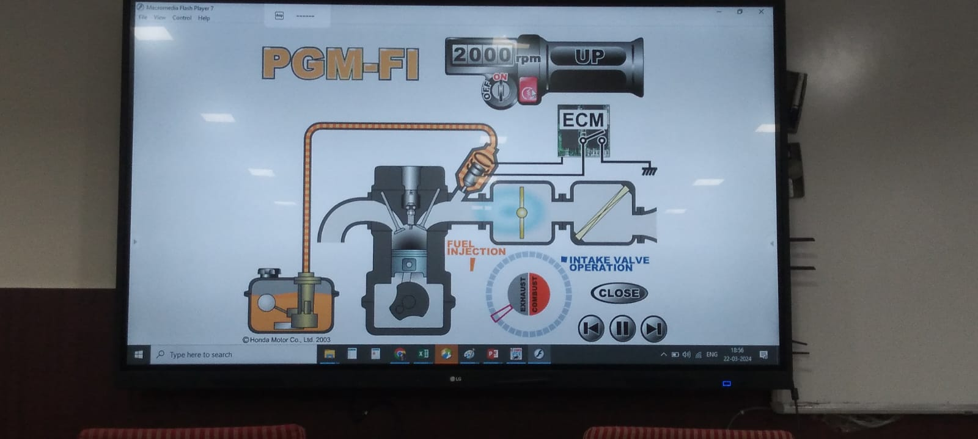
Task: Click the CLOSE button in animation
Action: pos(619,293)
